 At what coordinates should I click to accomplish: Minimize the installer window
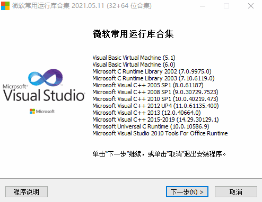(x=203, y=6)
